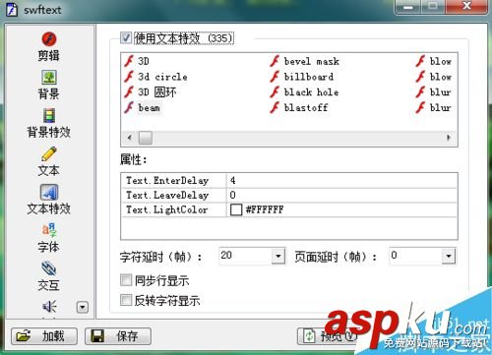Toggle 使用文本特效 (335) checkbox
The width and height of the screenshot is (492, 355).
tap(126, 37)
